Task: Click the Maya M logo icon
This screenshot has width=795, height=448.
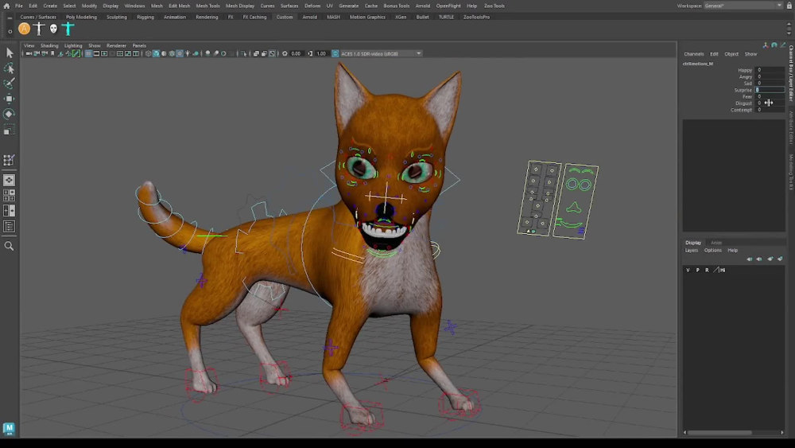Action: tap(9, 429)
